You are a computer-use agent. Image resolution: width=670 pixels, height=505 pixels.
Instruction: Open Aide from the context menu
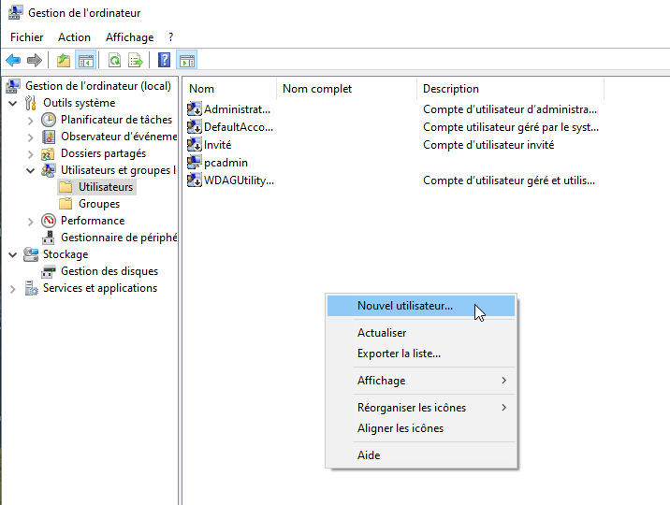click(421, 455)
